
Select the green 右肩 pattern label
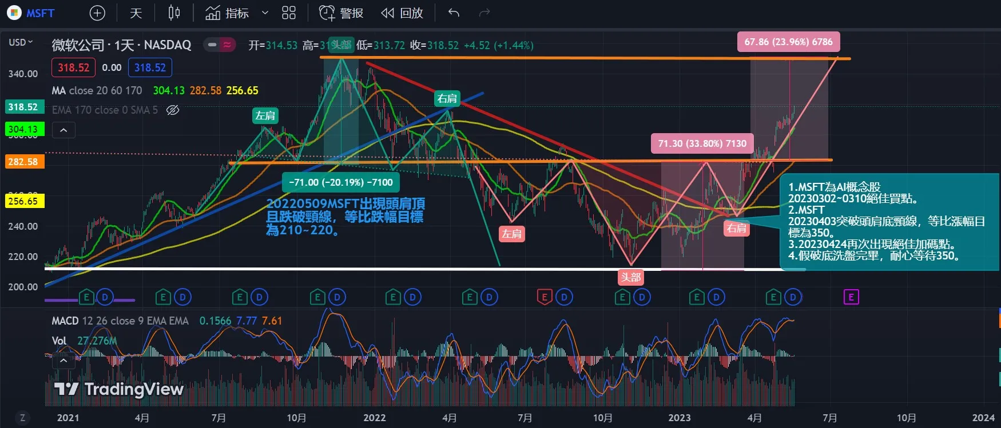click(x=447, y=98)
